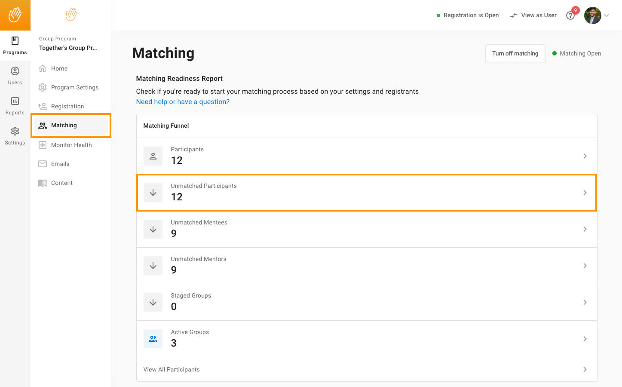This screenshot has height=387, width=622.
Task: Go to Home menu item
Action: pos(71,68)
